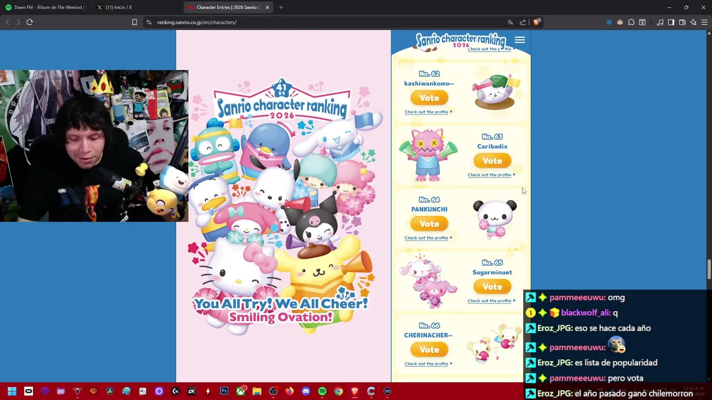
Task: Open a new browser tab
Action: click(281, 7)
